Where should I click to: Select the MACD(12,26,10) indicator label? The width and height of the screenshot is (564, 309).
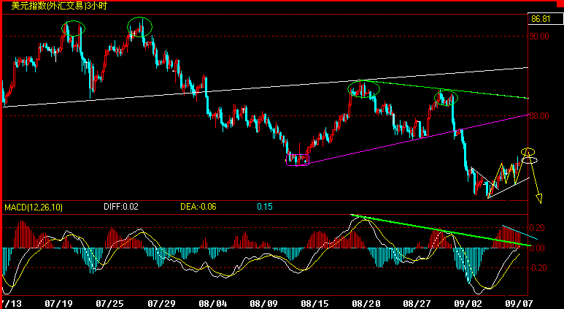[x=33, y=207]
